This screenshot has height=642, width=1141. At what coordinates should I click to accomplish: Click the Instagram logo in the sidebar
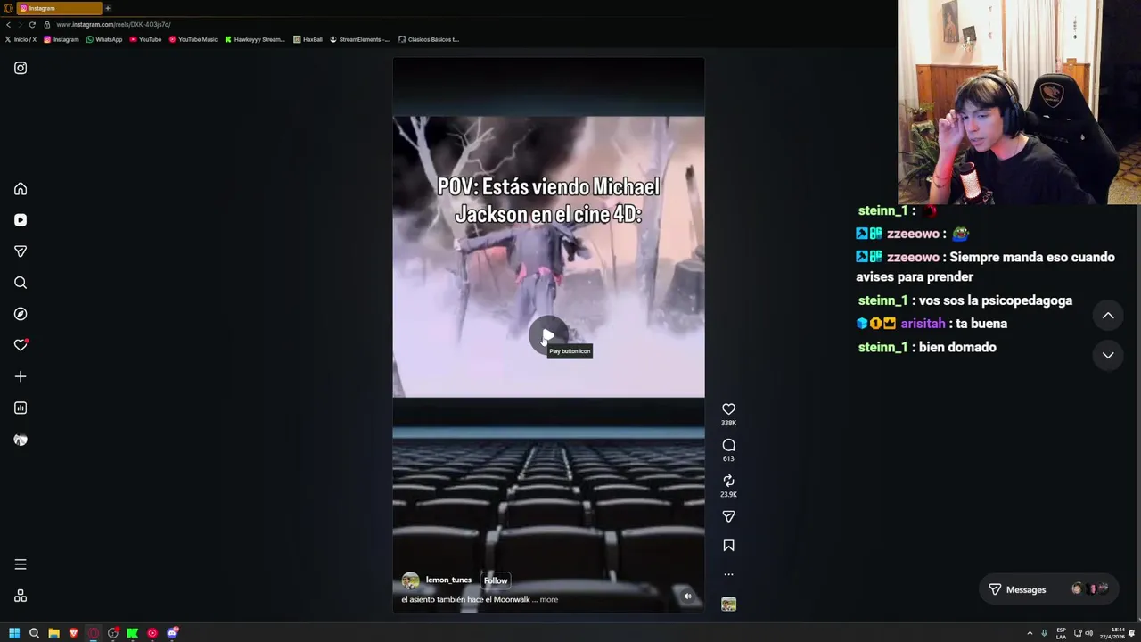point(21,68)
